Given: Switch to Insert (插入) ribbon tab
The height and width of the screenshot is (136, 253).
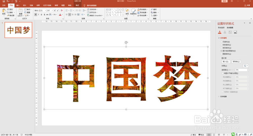Looking at the screenshot, I should pyautogui.click(x=18, y=6).
